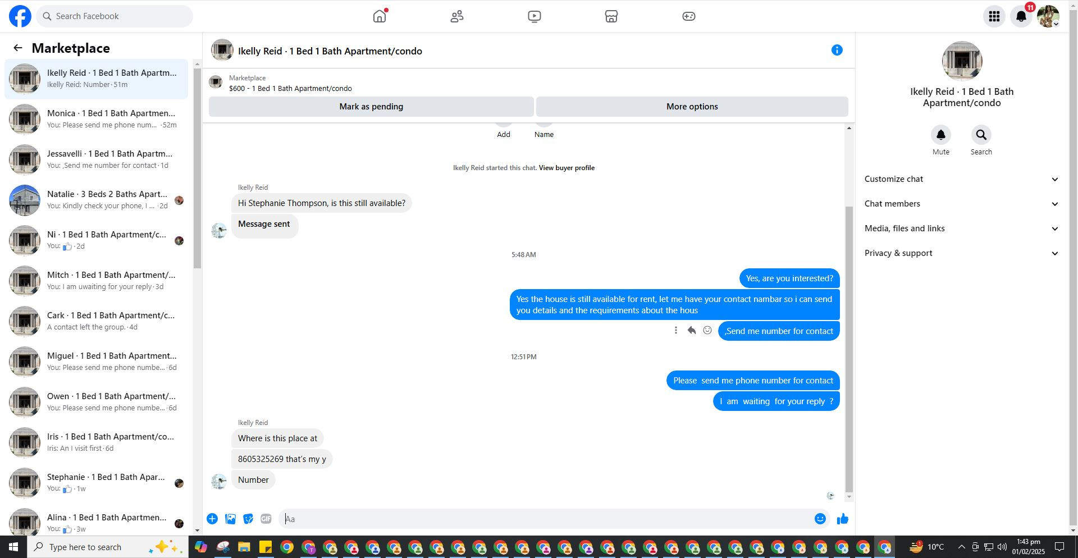
Task: Search in conversation using magnifier icon
Action: click(981, 135)
